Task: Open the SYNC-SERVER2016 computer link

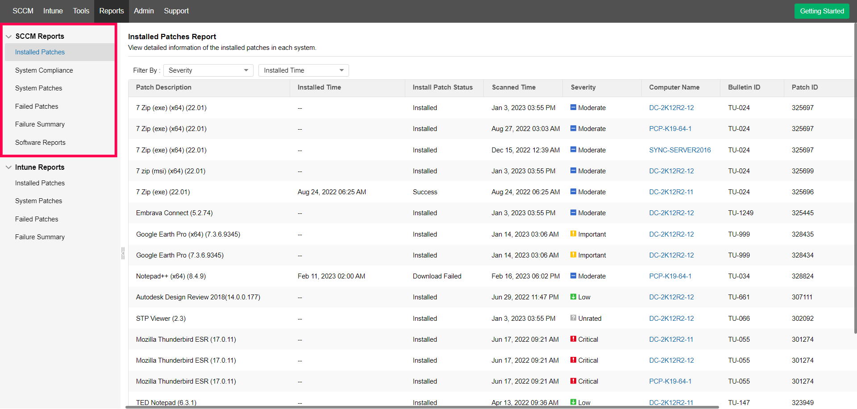Action: 680,150
